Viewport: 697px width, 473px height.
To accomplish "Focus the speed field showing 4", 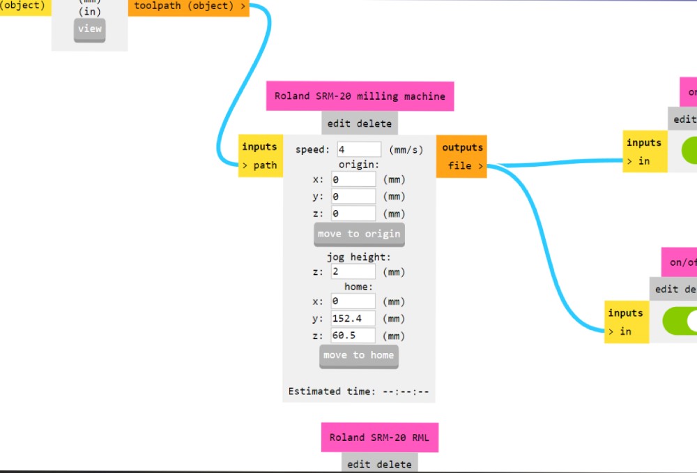I will pyautogui.click(x=359, y=149).
